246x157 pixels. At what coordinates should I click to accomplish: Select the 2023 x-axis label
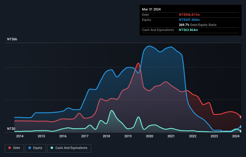(214, 136)
